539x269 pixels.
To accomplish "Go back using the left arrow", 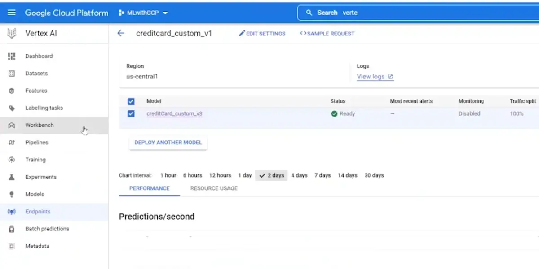I will tap(120, 33).
